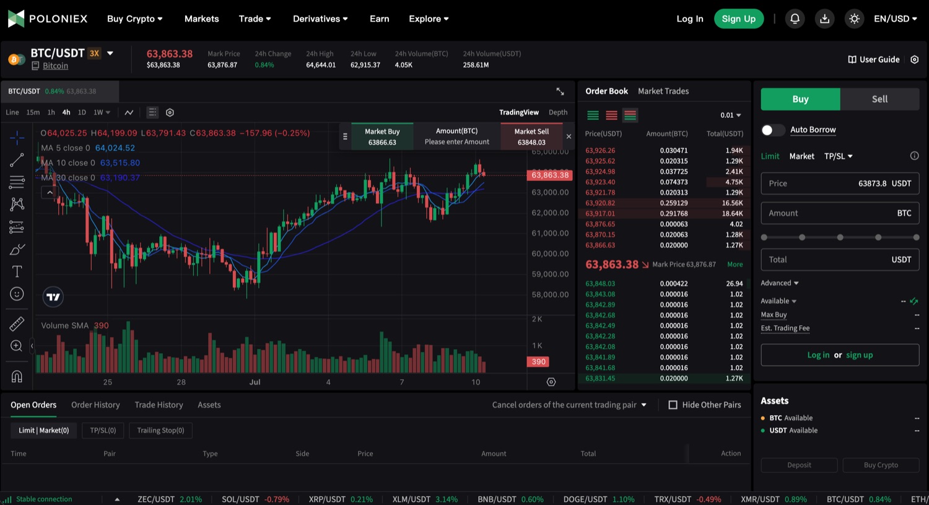Close the quick market trade panel
Screen dimensions: 929x505
[x=569, y=136]
